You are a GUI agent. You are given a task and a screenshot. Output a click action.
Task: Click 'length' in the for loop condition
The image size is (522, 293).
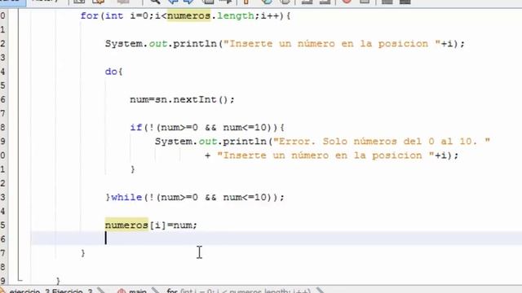point(236,15)
